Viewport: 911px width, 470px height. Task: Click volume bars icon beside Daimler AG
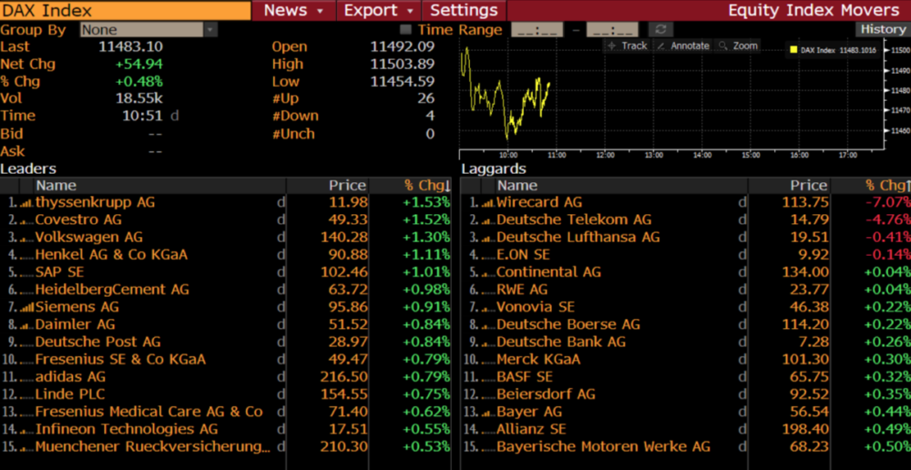coord(26,325)
